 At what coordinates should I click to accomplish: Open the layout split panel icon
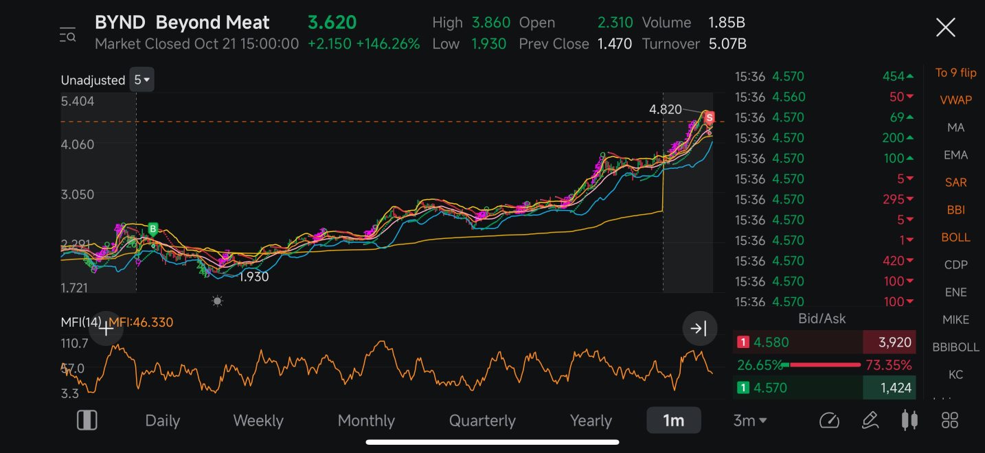[87, 420]
